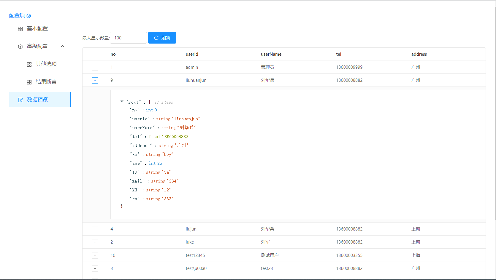Click the 刷新 refresh button
The height and width of the screenshot is (280, 496).
point(162,38)
